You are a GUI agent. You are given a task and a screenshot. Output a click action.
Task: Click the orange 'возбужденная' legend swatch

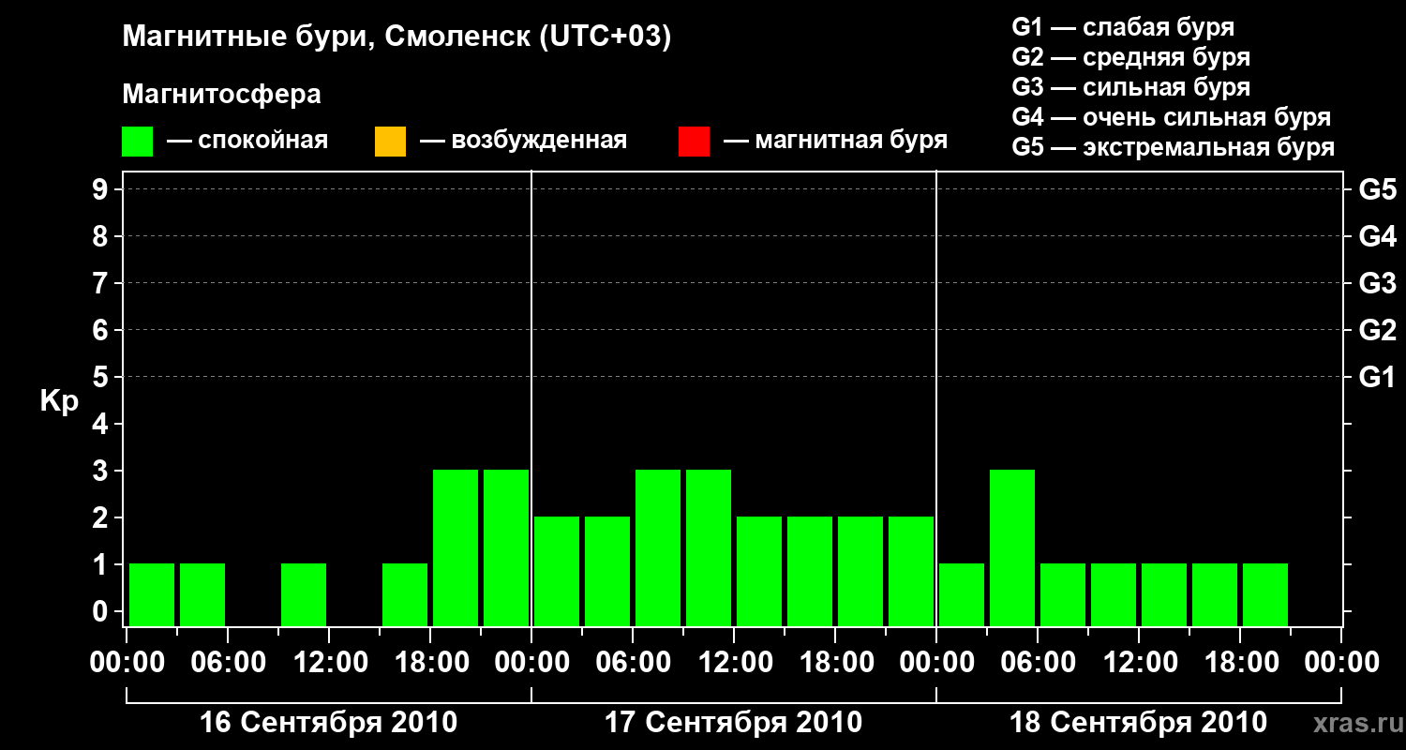pos(390,142)
